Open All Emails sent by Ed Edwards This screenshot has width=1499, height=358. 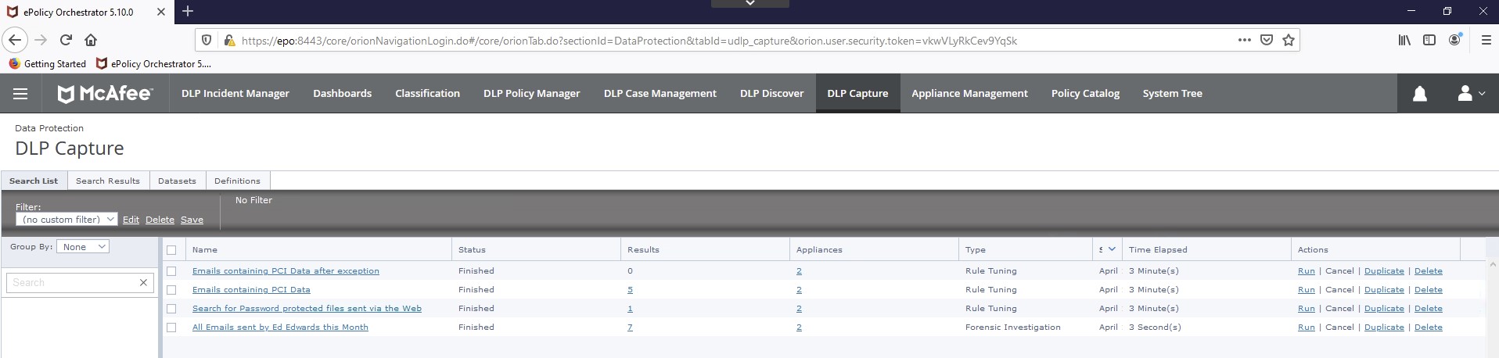pos(280,328)
